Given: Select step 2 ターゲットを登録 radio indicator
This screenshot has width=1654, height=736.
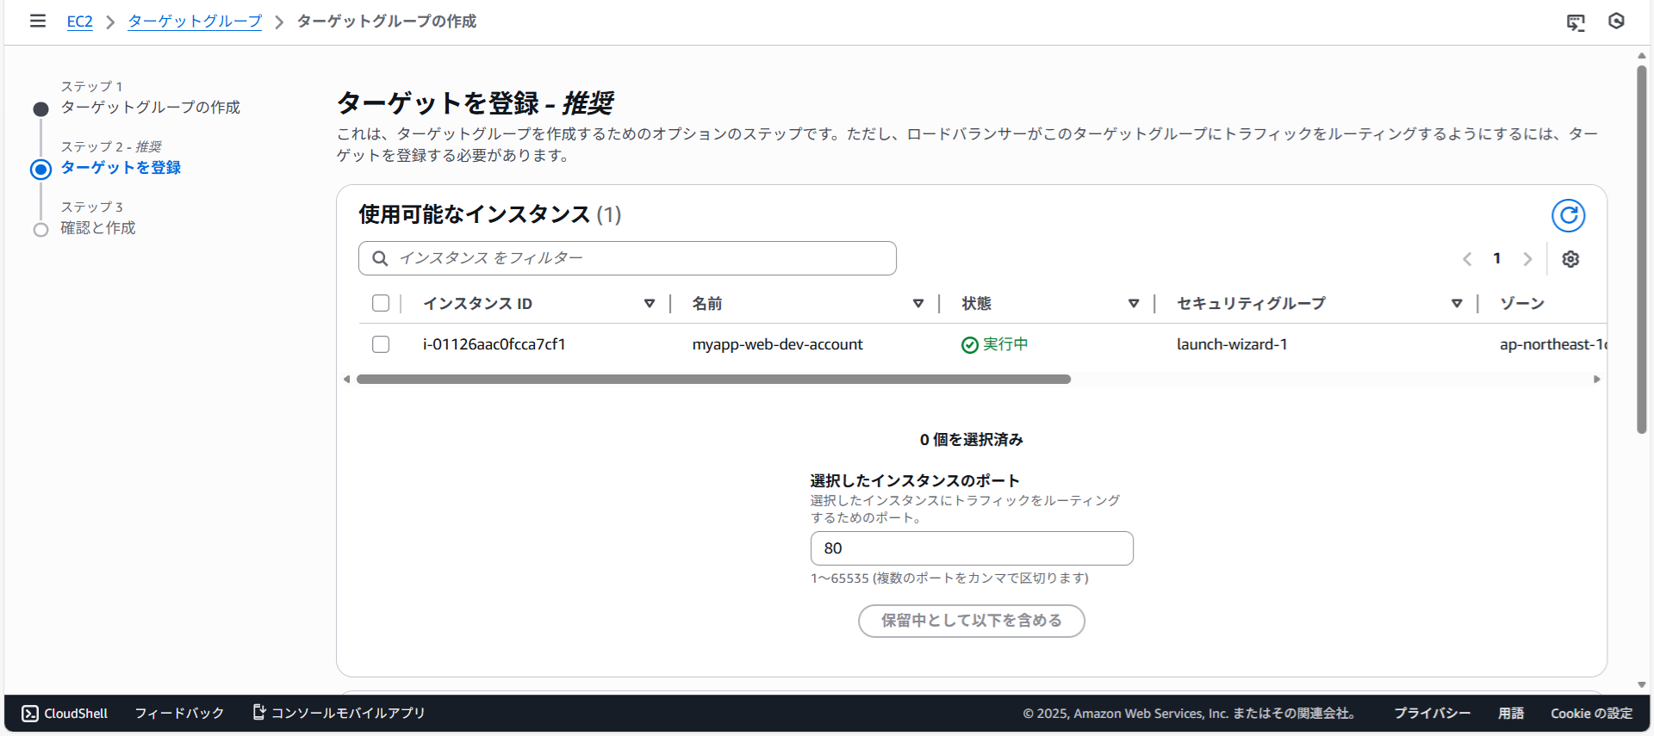Looking at the screenshot, I should tap(40, 169).
